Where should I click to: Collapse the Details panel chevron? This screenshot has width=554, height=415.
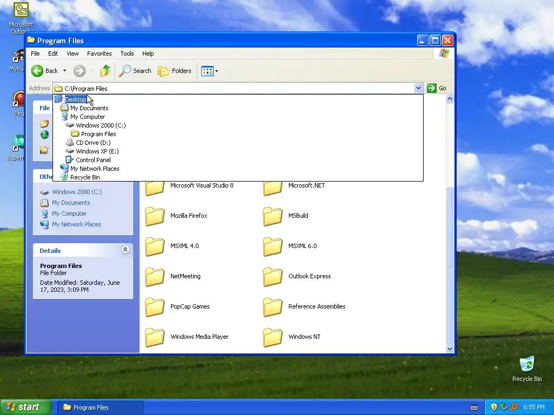125,250
